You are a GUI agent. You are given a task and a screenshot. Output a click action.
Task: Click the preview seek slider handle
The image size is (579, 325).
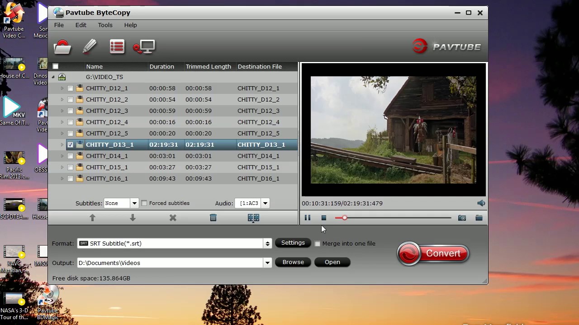(x=344, y=218)
